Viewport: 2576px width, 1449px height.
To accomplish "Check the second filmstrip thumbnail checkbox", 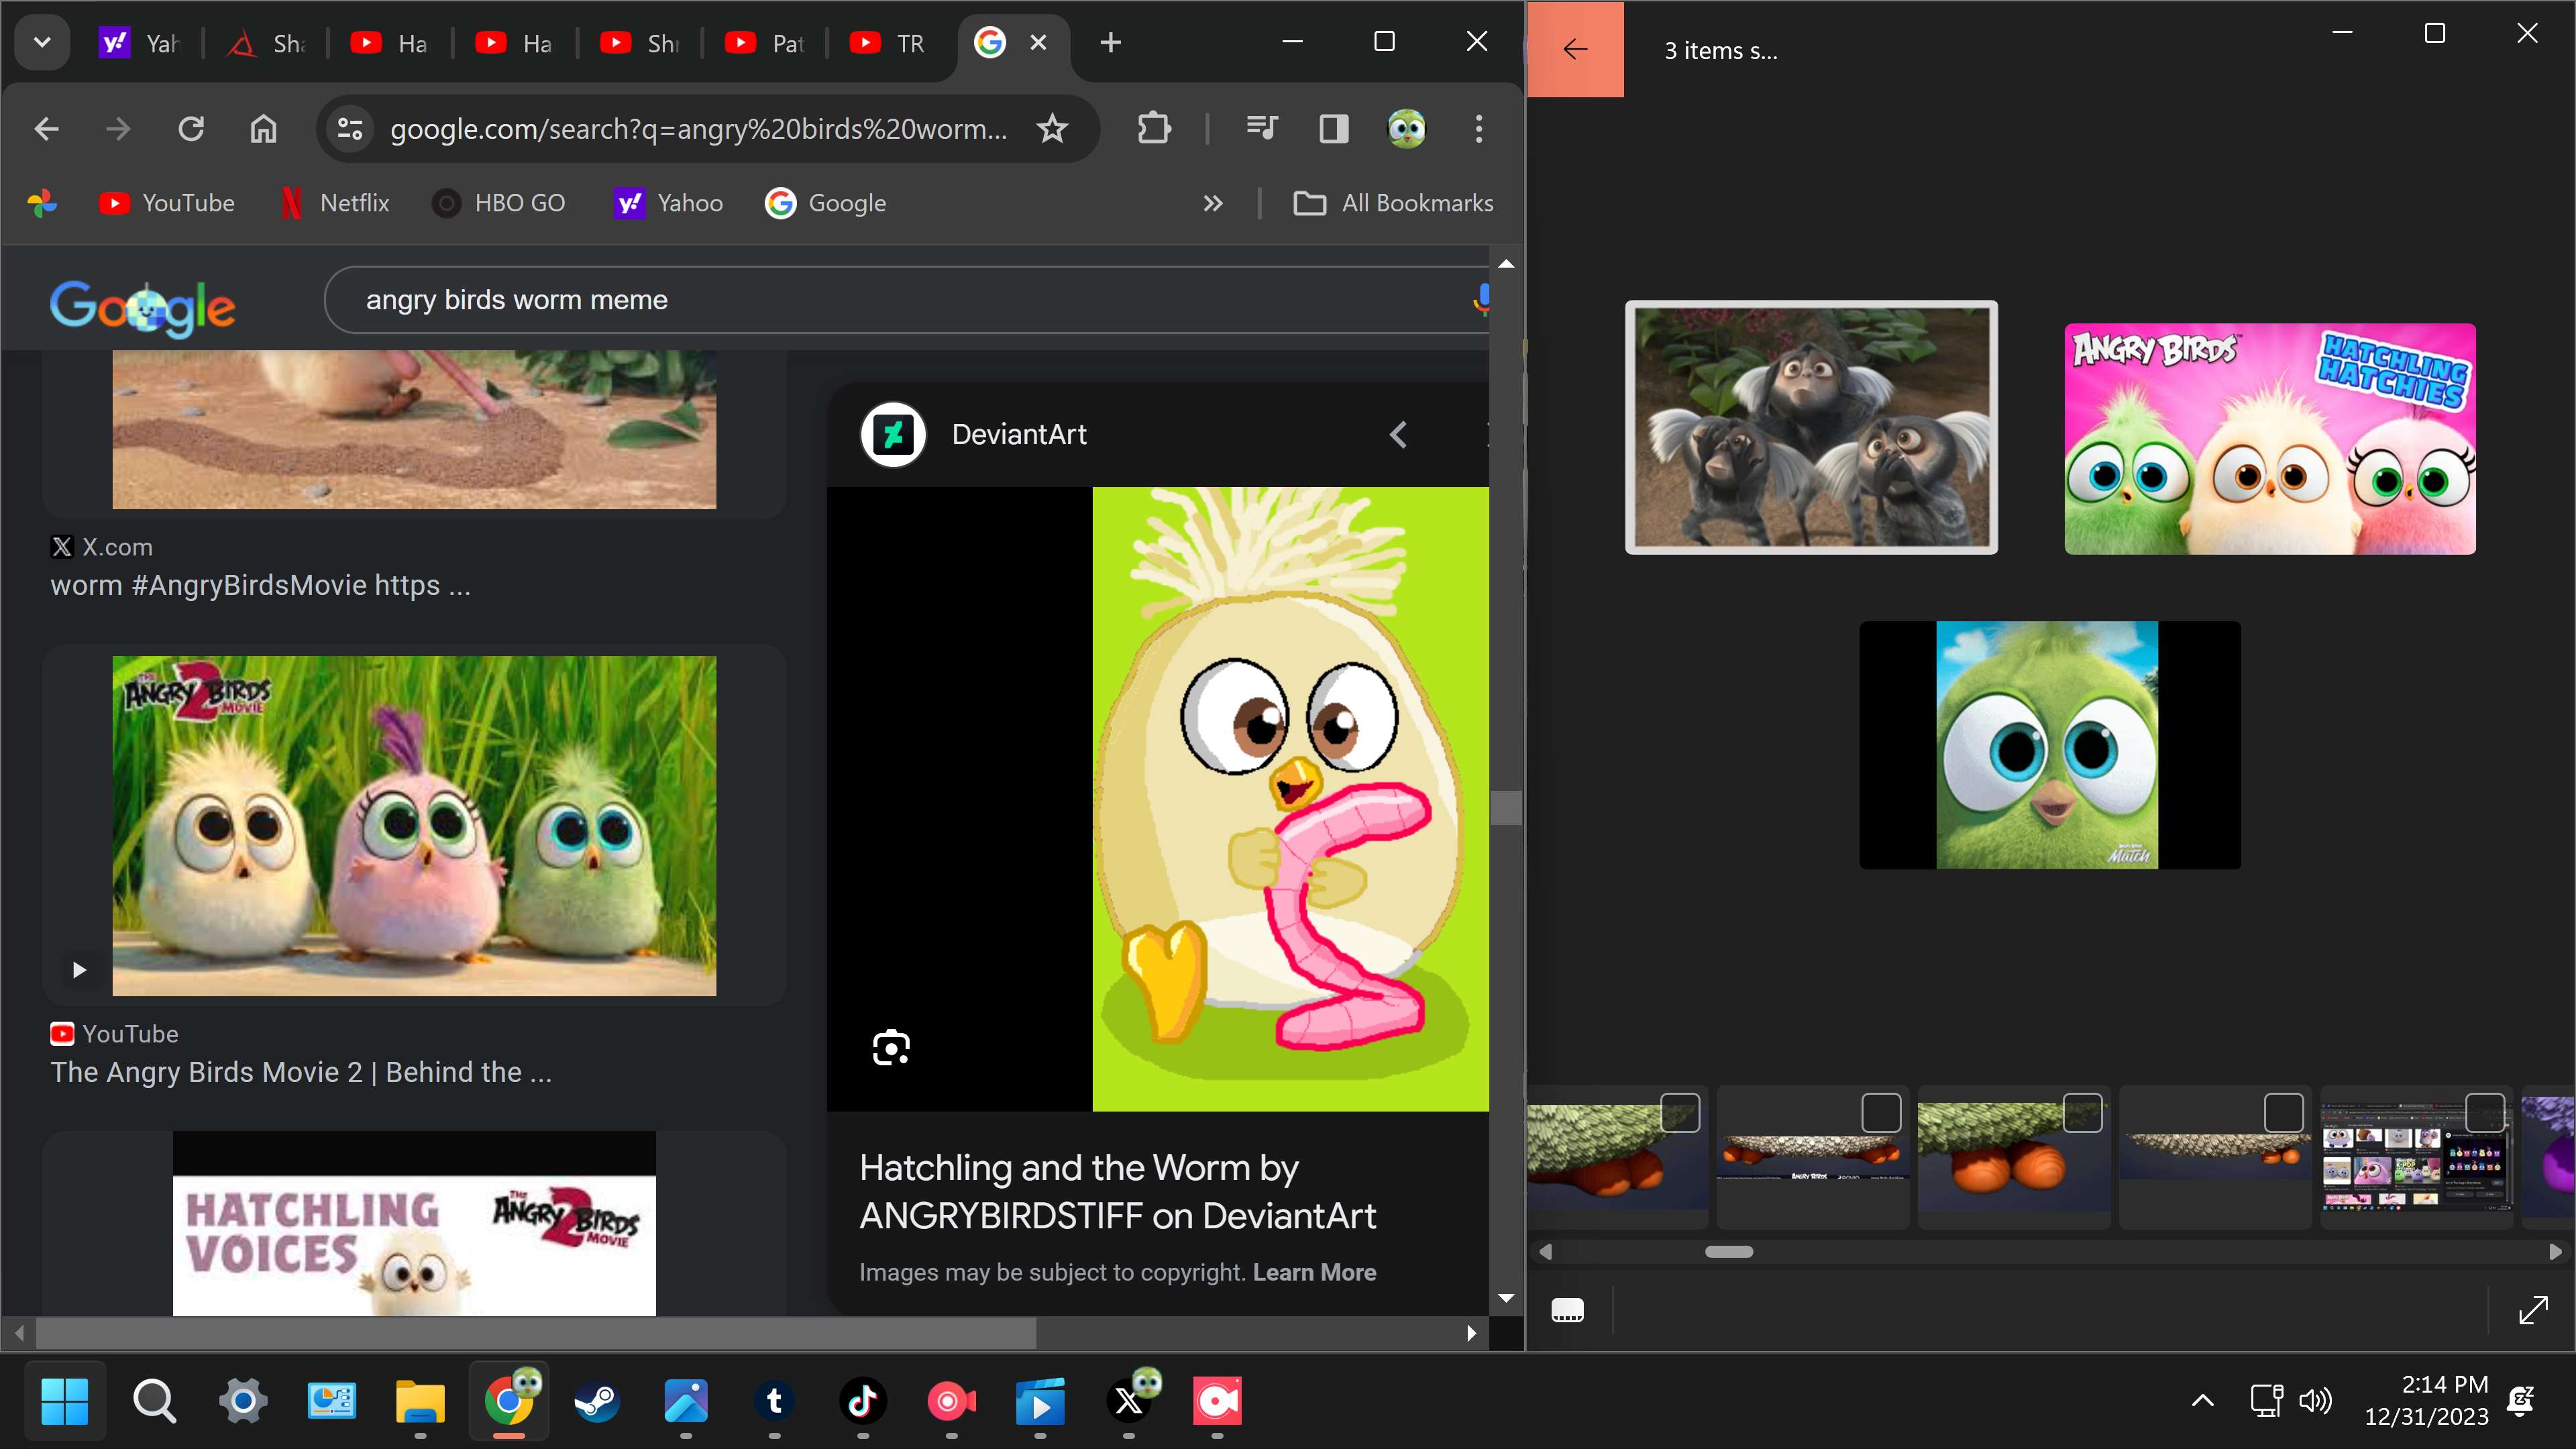I will click(x=1881, y=1113).
